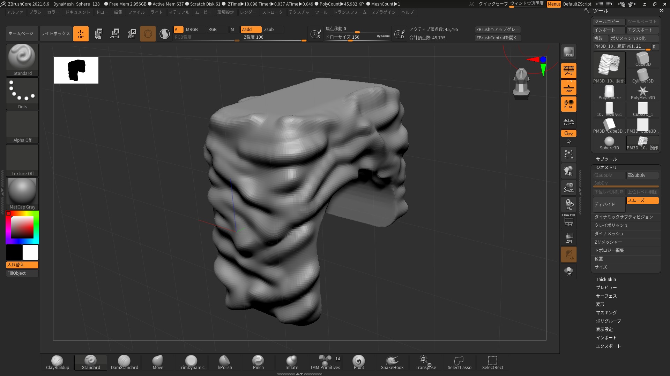Open the Zプラグイン menu
Screen dimensions: 670x376
click(x=384, y=12)
